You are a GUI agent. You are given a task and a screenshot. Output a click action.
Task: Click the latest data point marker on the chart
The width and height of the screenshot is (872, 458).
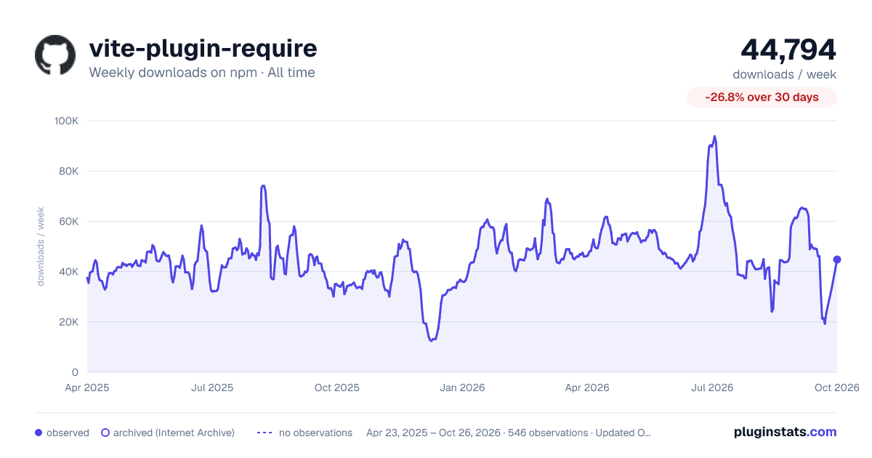coord(837,260)
